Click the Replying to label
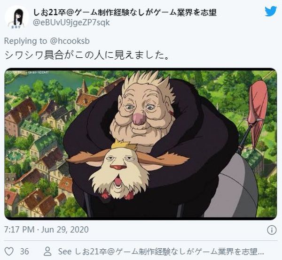The image size is (282, 260). coord(25,41)
